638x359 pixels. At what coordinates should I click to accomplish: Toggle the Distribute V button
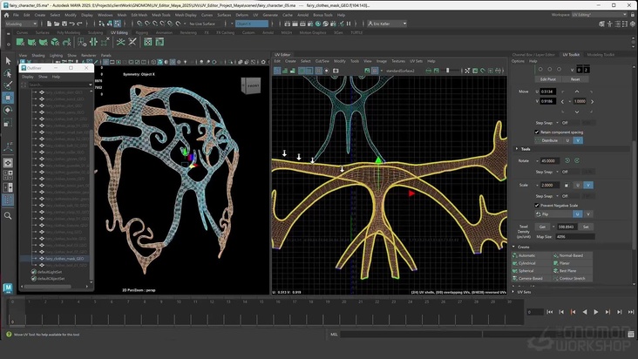(x=578, y=140)
